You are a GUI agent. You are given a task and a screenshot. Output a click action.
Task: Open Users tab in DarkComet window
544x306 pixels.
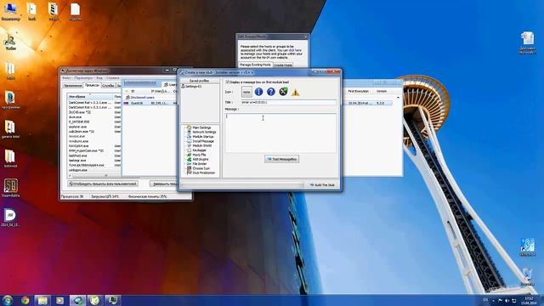pyautogui.click(x=170, y=84)
